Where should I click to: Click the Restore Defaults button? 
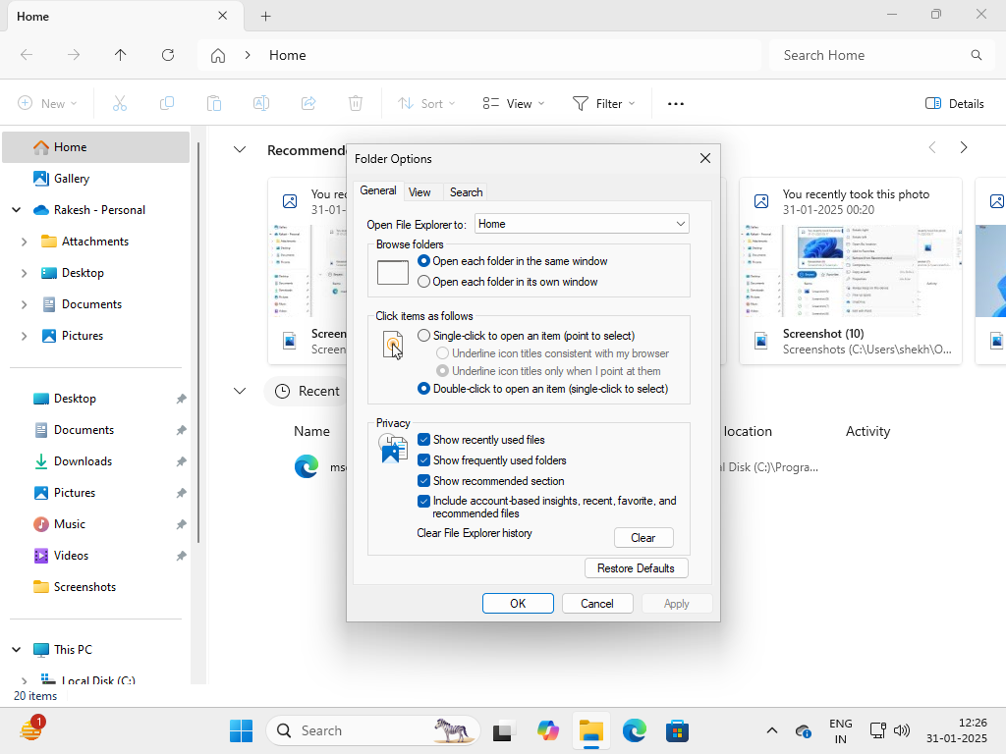636,567
